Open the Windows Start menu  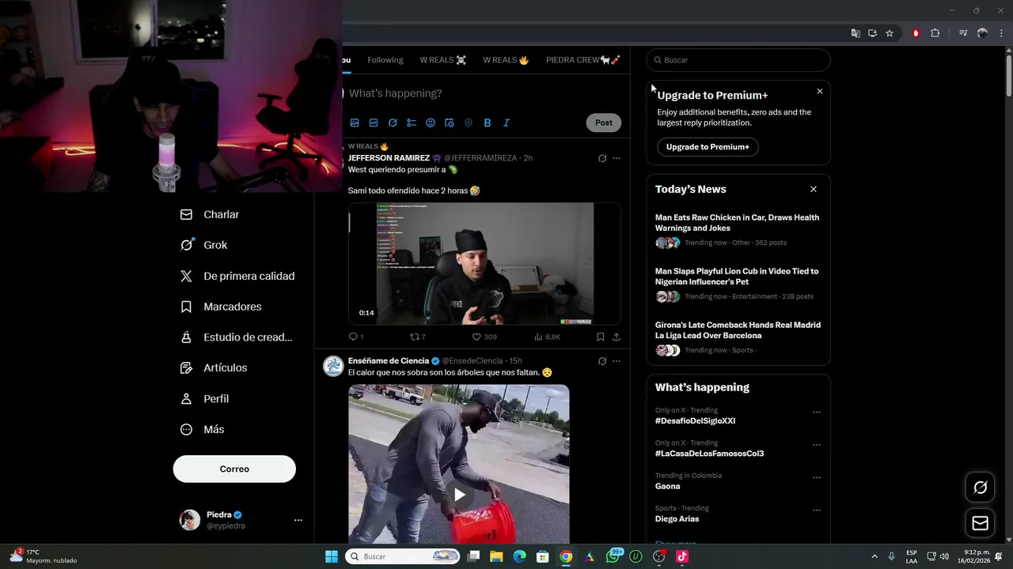332,556
